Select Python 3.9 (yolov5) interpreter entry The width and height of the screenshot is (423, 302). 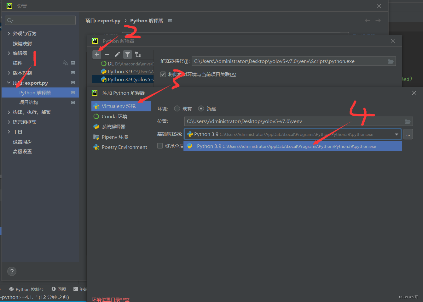click(x=123, y=79)
